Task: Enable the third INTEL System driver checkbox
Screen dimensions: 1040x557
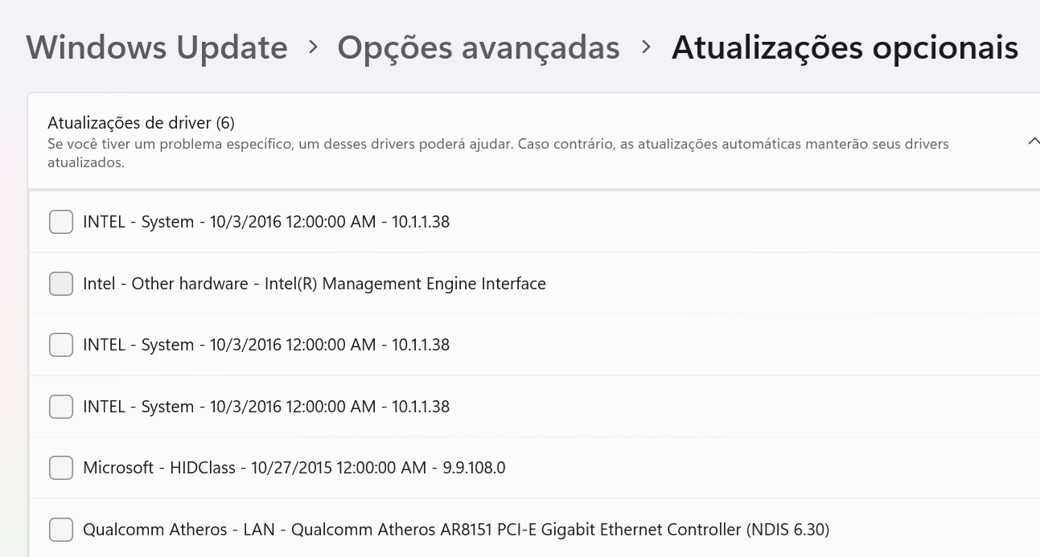Action: point(61,407)
